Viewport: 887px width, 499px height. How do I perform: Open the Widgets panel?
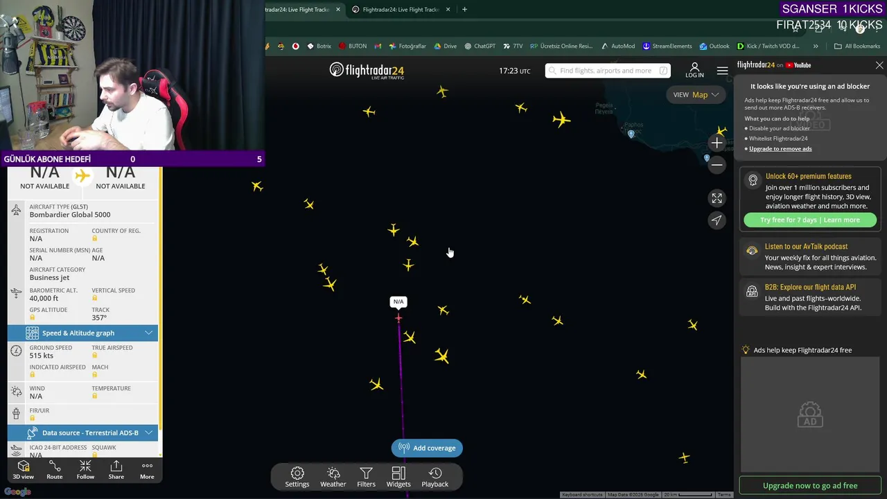point(398,478)
